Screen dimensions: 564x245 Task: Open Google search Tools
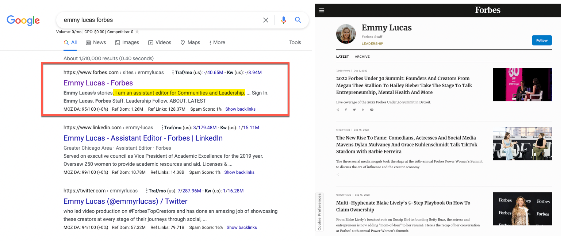click(295, 42)
